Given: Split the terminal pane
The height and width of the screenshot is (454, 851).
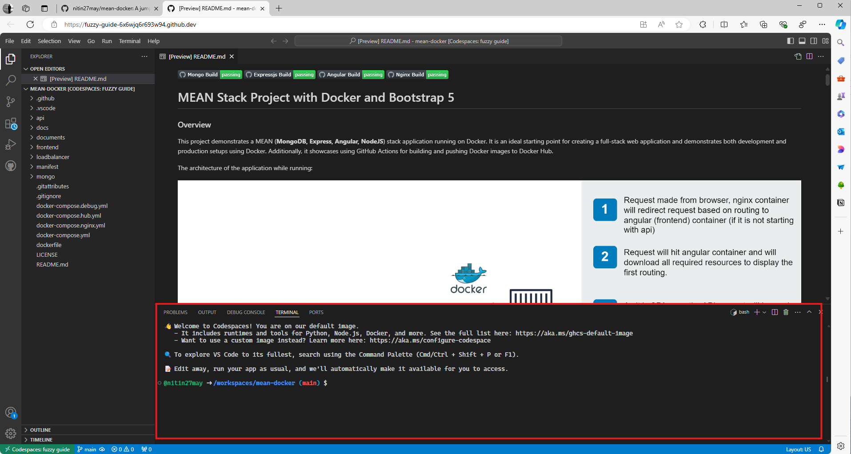Looking at the screenshot, I should click(775, 312).
